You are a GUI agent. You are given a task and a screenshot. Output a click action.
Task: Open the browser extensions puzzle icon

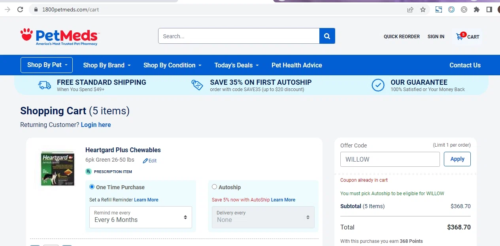coord(477,9)
